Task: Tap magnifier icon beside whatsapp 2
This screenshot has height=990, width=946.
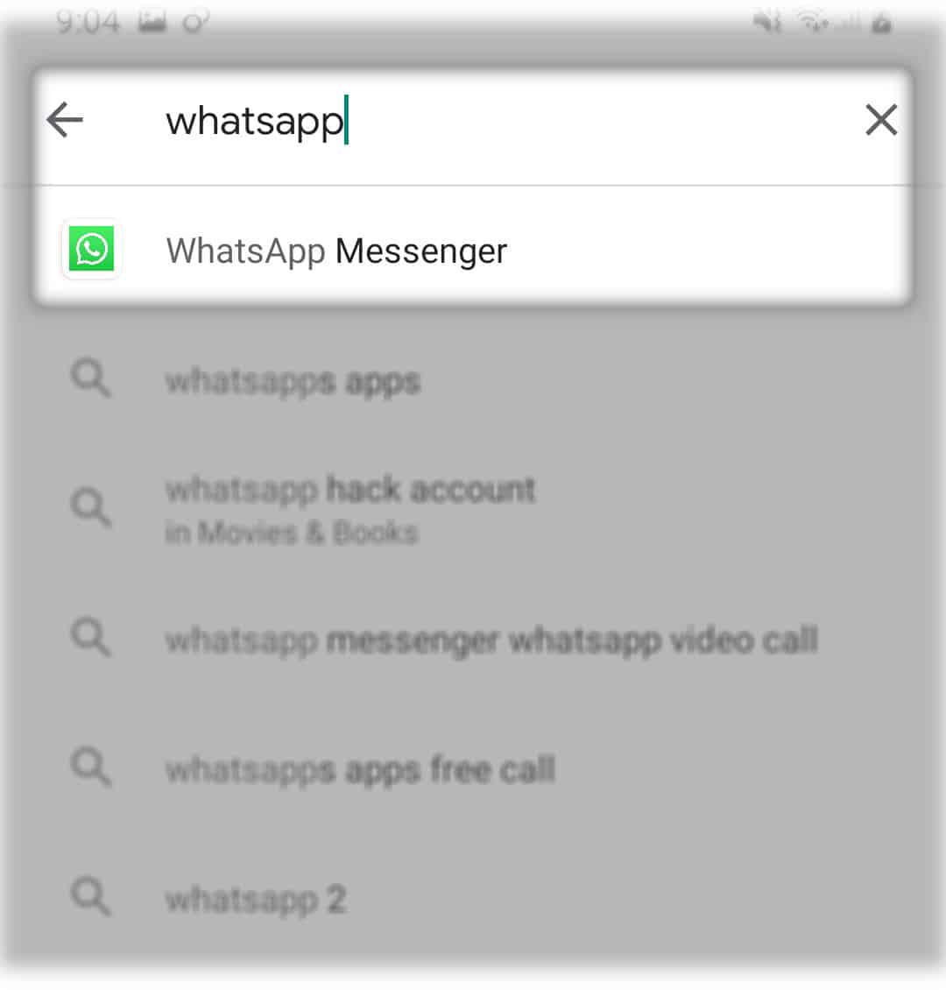Action: tap(91, 895)
